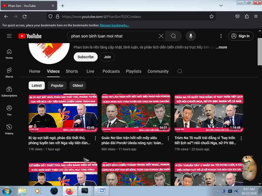Open the Firefox application menu

coord(256,16)
